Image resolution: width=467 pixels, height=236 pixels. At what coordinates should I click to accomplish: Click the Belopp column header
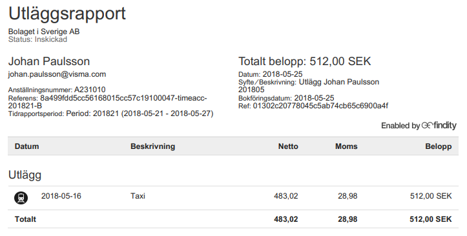click(x=439, y=146)
